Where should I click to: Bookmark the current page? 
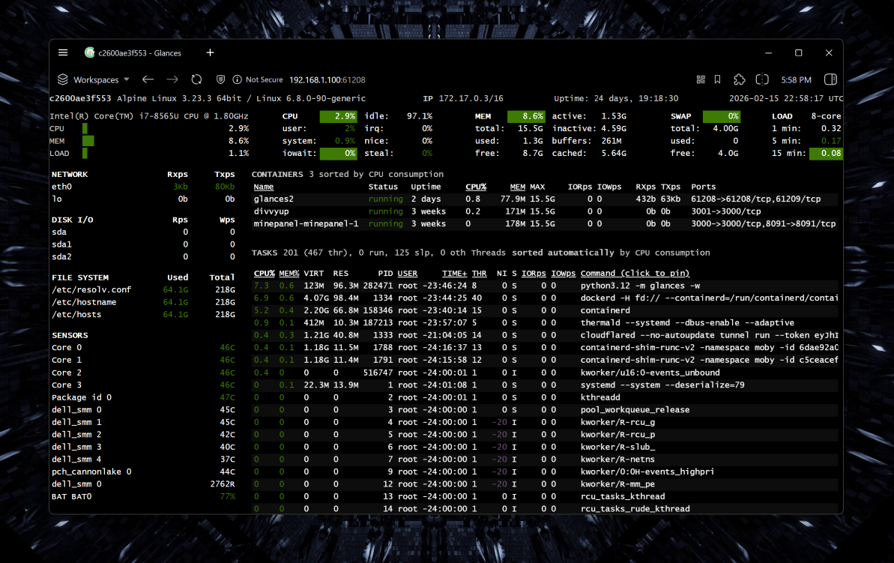(717, 79)
